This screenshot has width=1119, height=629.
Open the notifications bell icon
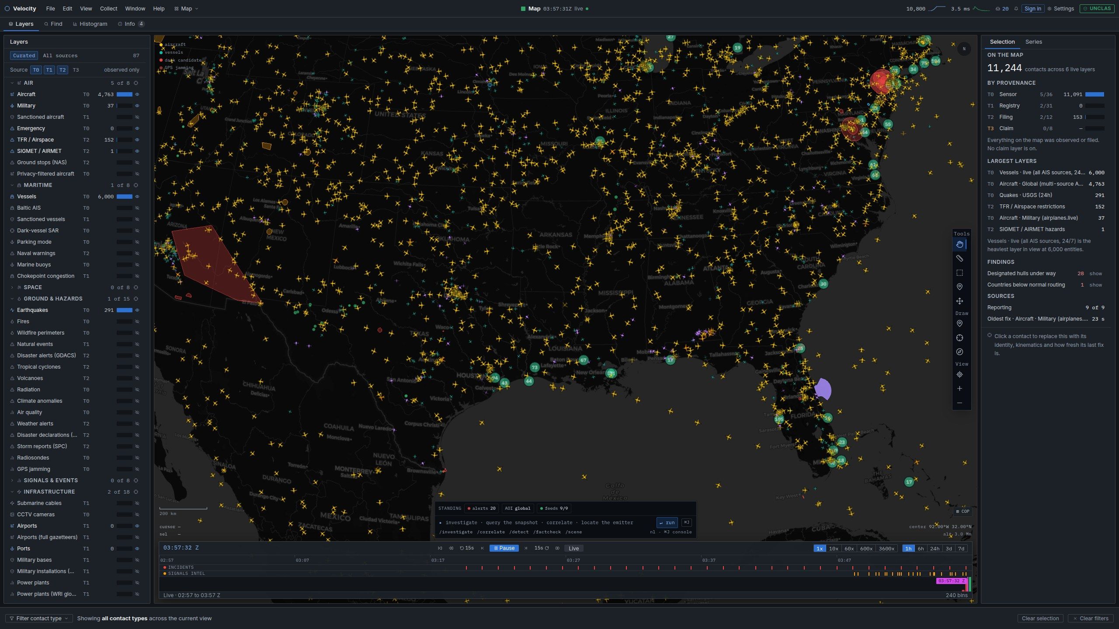tap(1016, 9)
